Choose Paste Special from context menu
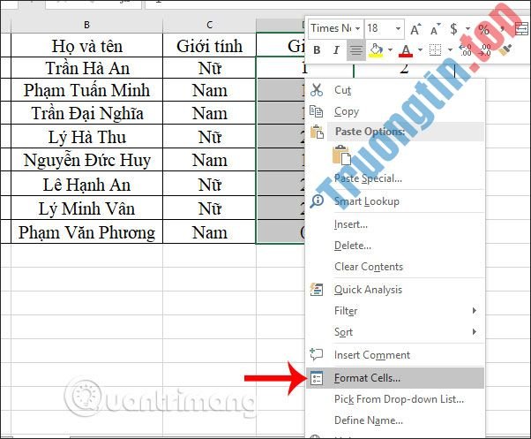Image resolution: width=531 pixels, height=439 pixels. [x=395, y=178]
